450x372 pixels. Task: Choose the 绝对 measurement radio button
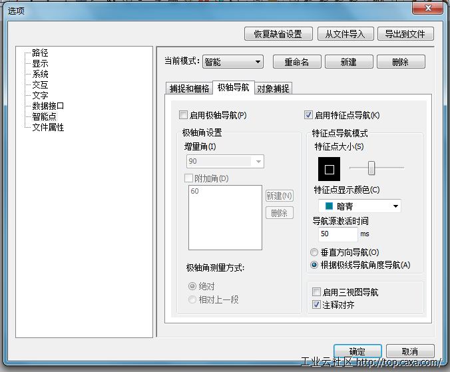(x=192, y=286)
